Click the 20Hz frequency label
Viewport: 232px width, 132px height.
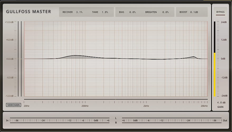click(x=26, y=106)
